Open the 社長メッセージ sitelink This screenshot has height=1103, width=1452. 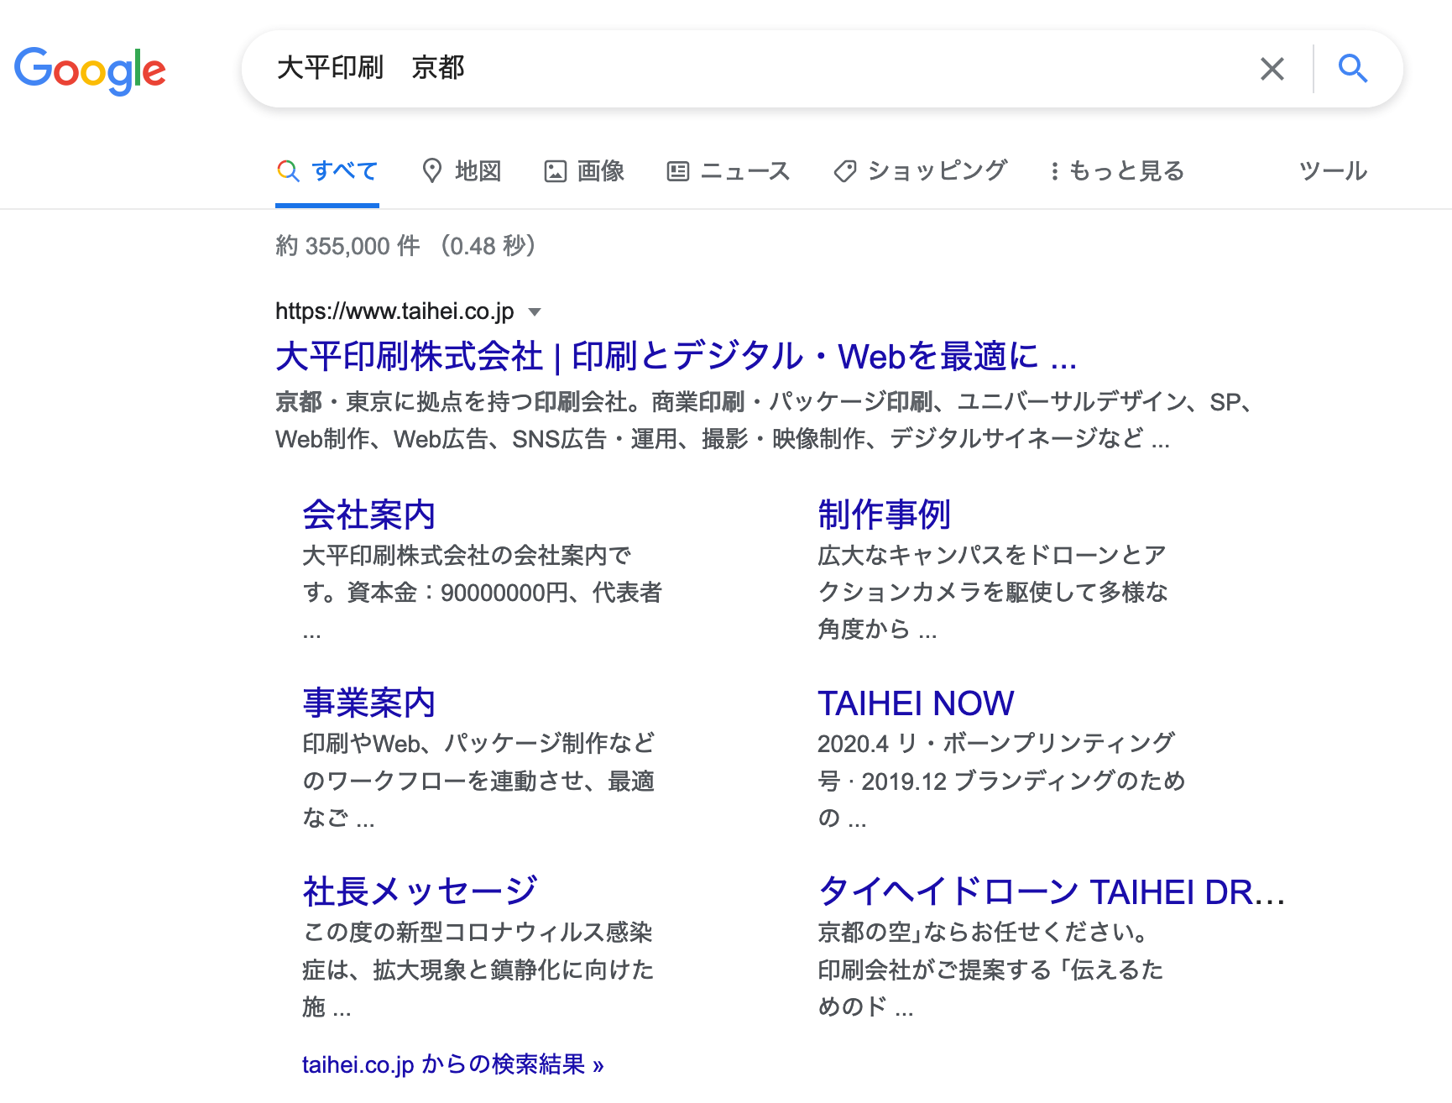420,891
